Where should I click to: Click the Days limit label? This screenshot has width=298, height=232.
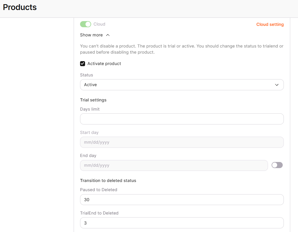coord(90,109)
